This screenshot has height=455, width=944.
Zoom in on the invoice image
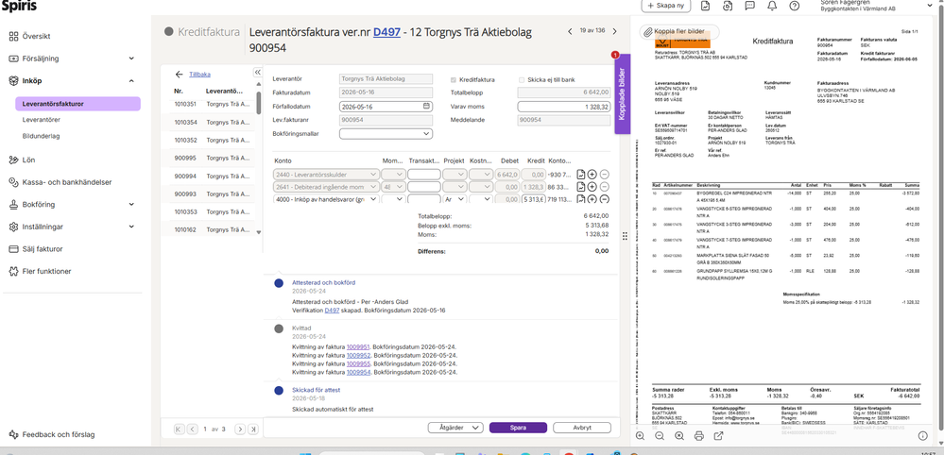pos(640,436)
